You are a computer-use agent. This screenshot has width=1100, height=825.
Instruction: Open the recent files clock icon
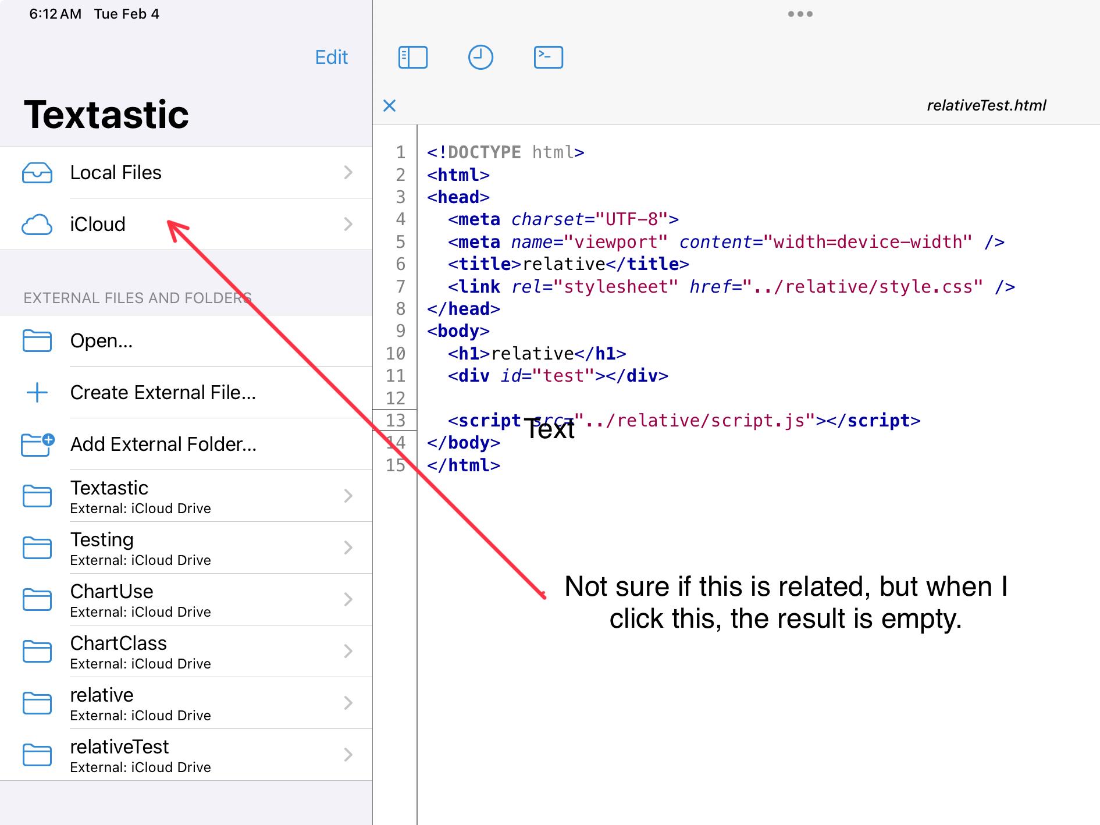coord(480,58)
